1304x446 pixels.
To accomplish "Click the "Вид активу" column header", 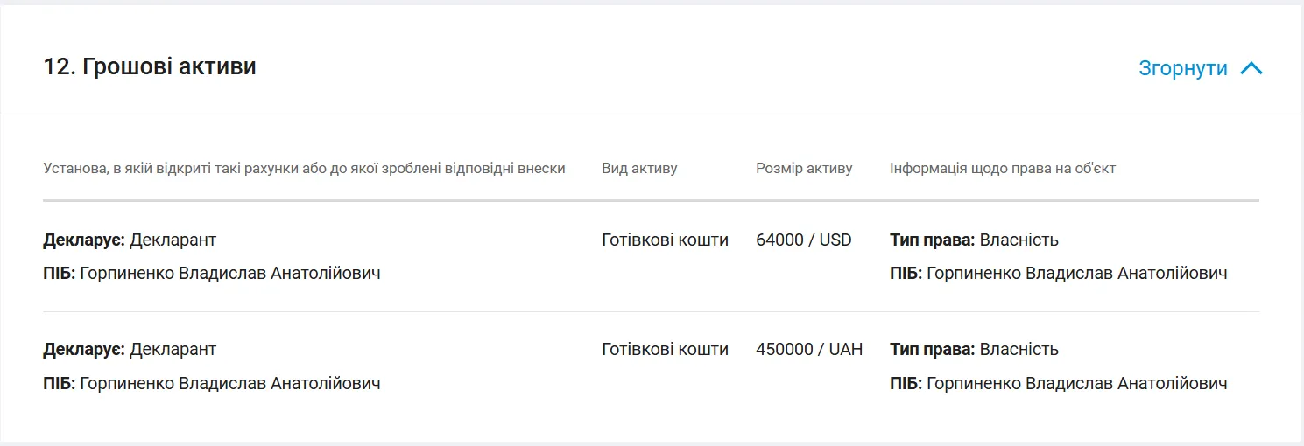I will pyautogui.click(x=639, y=168).
